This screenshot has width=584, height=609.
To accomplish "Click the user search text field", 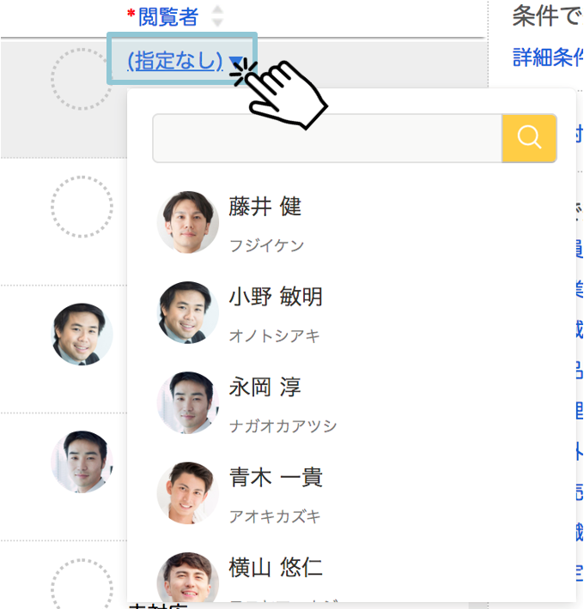I will 327,138.
